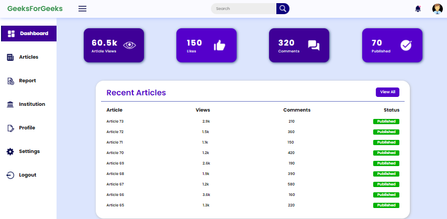Image resolution: width=447 pixels, height=219 pixels.
Task: Open the user profile avatar
Action: [437, 8]
